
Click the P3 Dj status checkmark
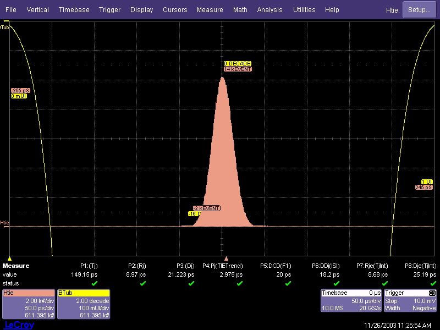(191, 283)
